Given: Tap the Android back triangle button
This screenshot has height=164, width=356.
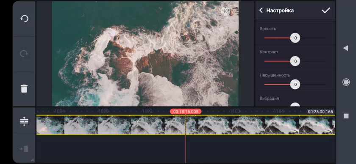Looking at the screenshot, I should click(345, 48).
